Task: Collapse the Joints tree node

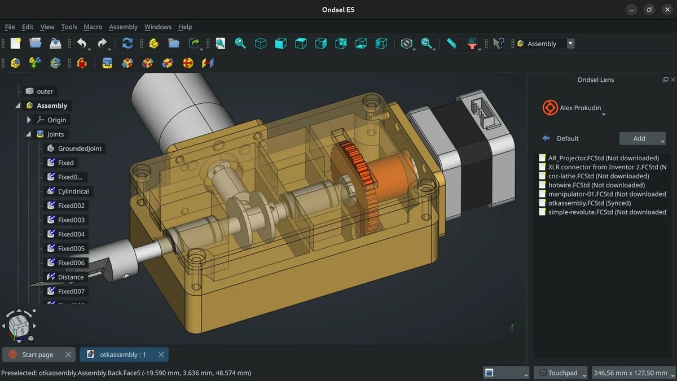Action: point(29,134)
